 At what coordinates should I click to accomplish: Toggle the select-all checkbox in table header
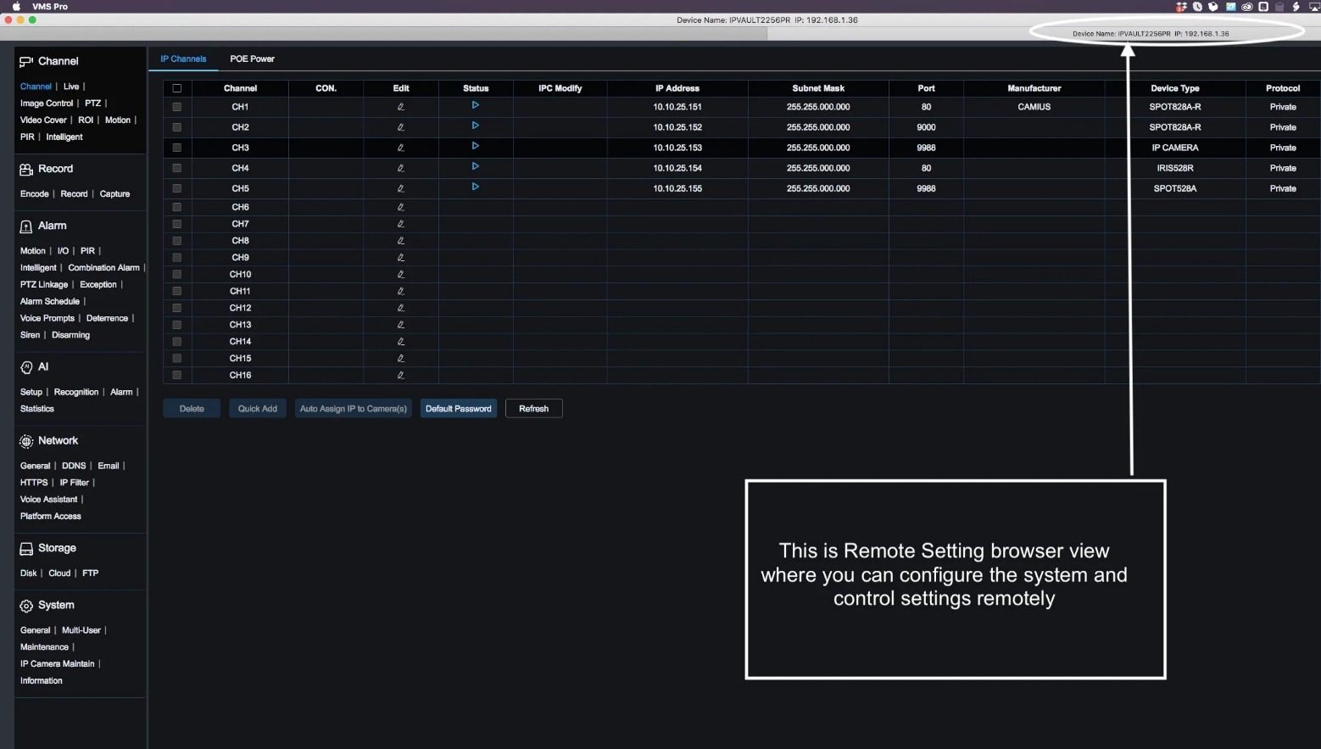[177, 88]
